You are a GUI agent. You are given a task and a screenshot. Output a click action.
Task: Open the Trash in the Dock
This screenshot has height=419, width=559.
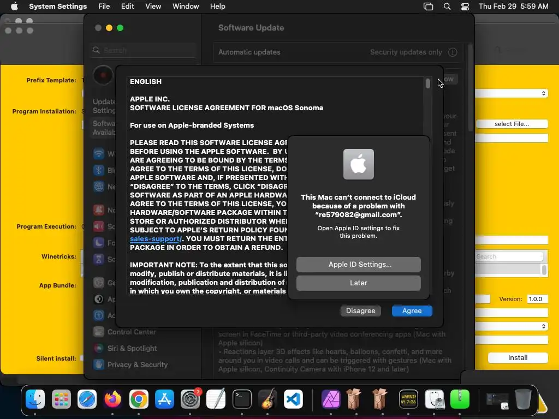523,399
